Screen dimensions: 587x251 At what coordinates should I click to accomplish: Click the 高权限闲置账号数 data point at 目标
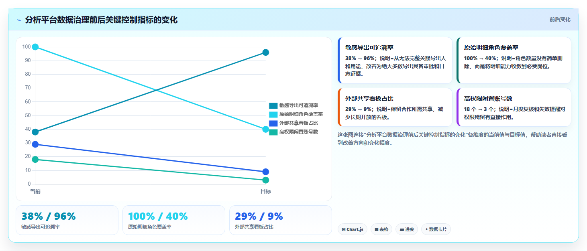click(265, 180)
